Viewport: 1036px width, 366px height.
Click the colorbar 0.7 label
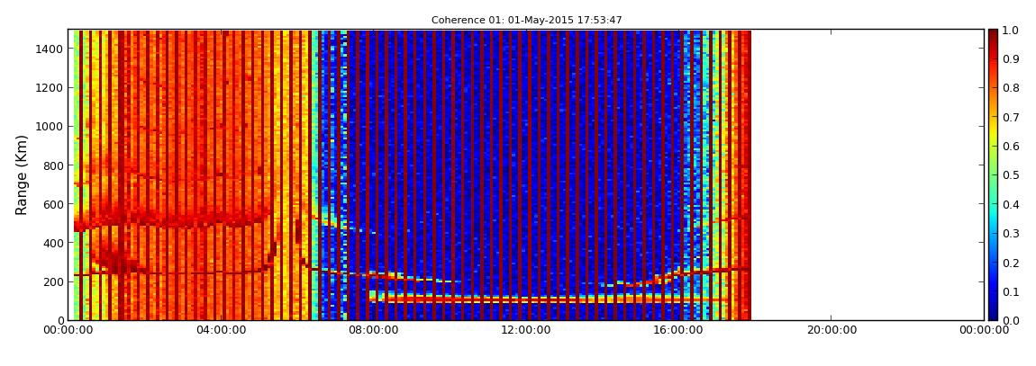[x=1011, y=118]
